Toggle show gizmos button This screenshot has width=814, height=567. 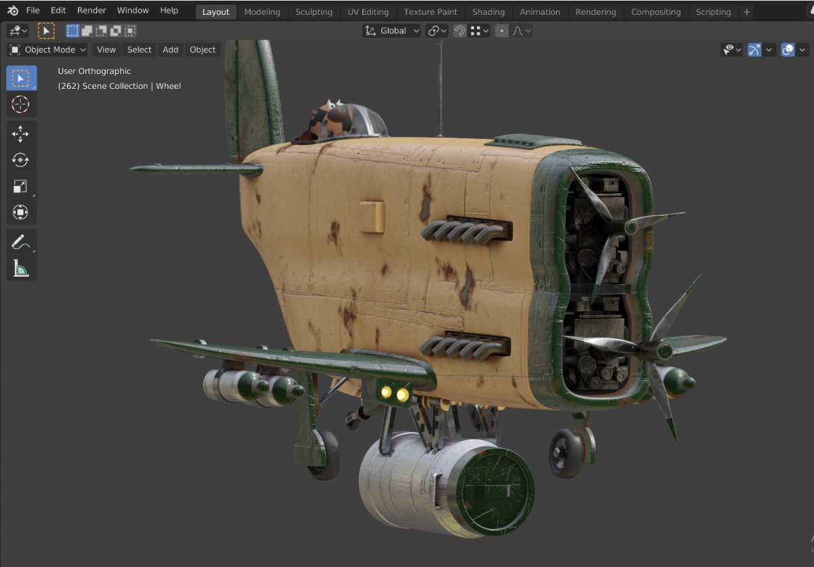coord(754,50)
